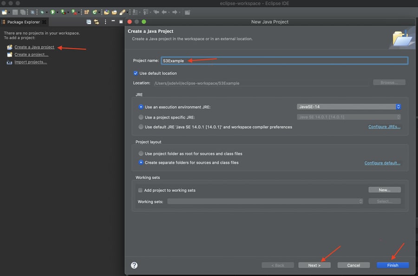Open the View Menu dots in Package Explorer
Viewport: 418px width, 276px height.
click(x=105, y=21)
